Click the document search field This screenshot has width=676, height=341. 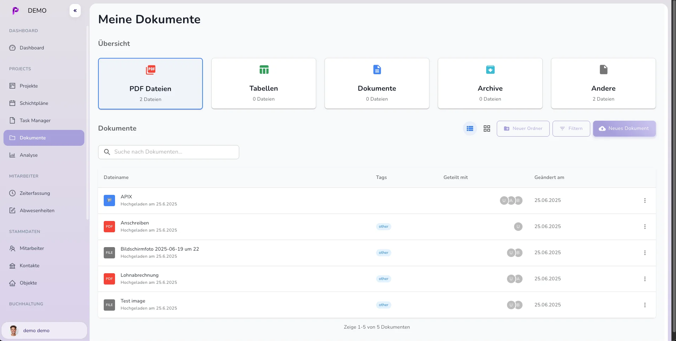coord(169,152)
